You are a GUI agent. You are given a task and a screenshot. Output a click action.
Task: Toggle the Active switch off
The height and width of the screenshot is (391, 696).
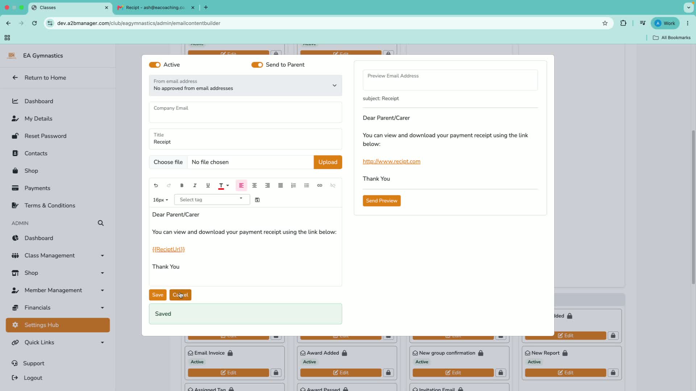click(x=155, y=65)
